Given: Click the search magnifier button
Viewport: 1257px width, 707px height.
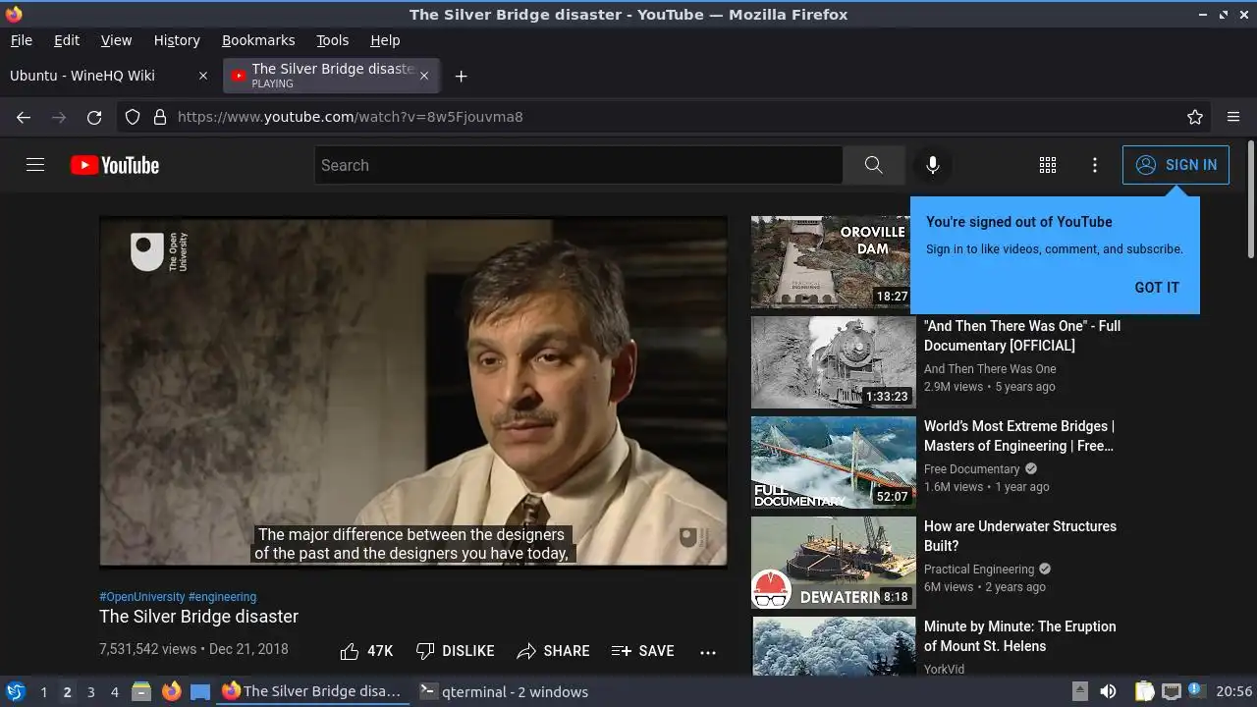Looking at the screenshot, I should pos(873,165).
